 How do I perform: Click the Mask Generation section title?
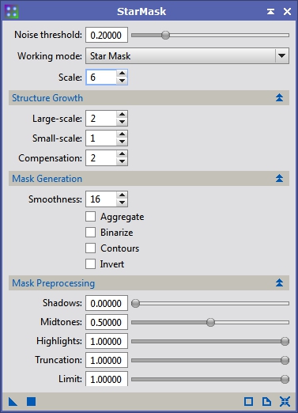click(47, 179)
